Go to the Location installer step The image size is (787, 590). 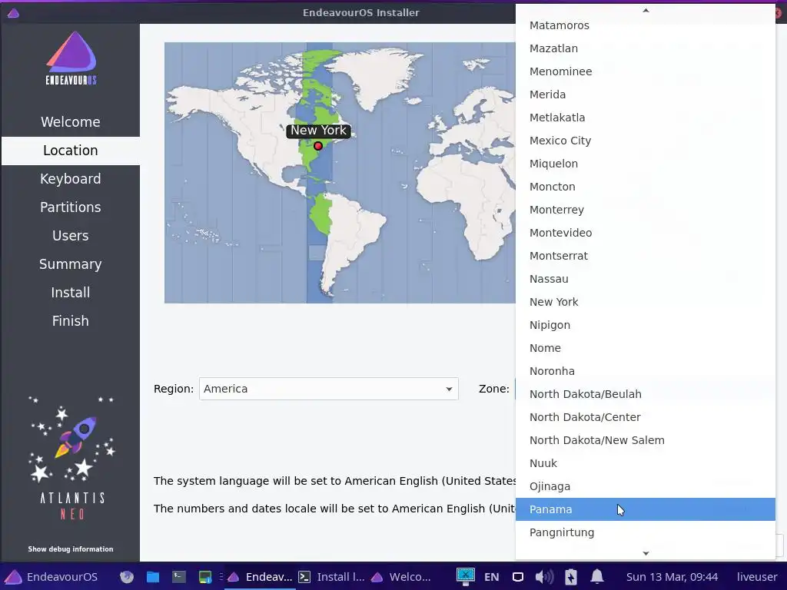coord(70,151)
